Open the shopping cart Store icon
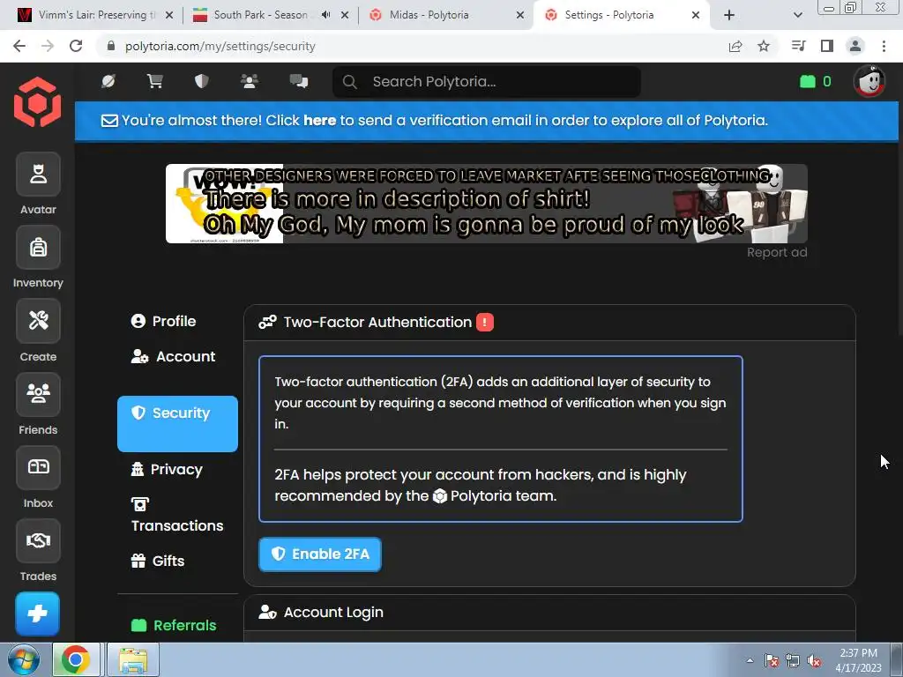 click(x=155, y=82)
